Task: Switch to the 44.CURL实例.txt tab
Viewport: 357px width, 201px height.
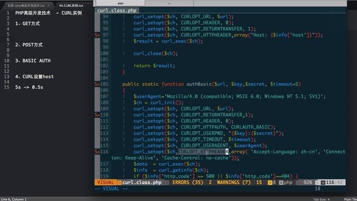Action: (71, 6)
